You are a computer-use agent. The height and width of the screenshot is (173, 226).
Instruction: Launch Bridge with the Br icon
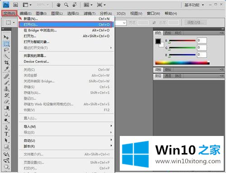[15, 5]
